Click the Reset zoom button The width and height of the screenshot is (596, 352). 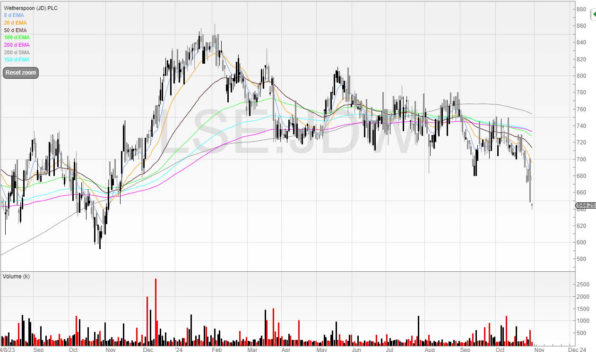click(20, 73)
